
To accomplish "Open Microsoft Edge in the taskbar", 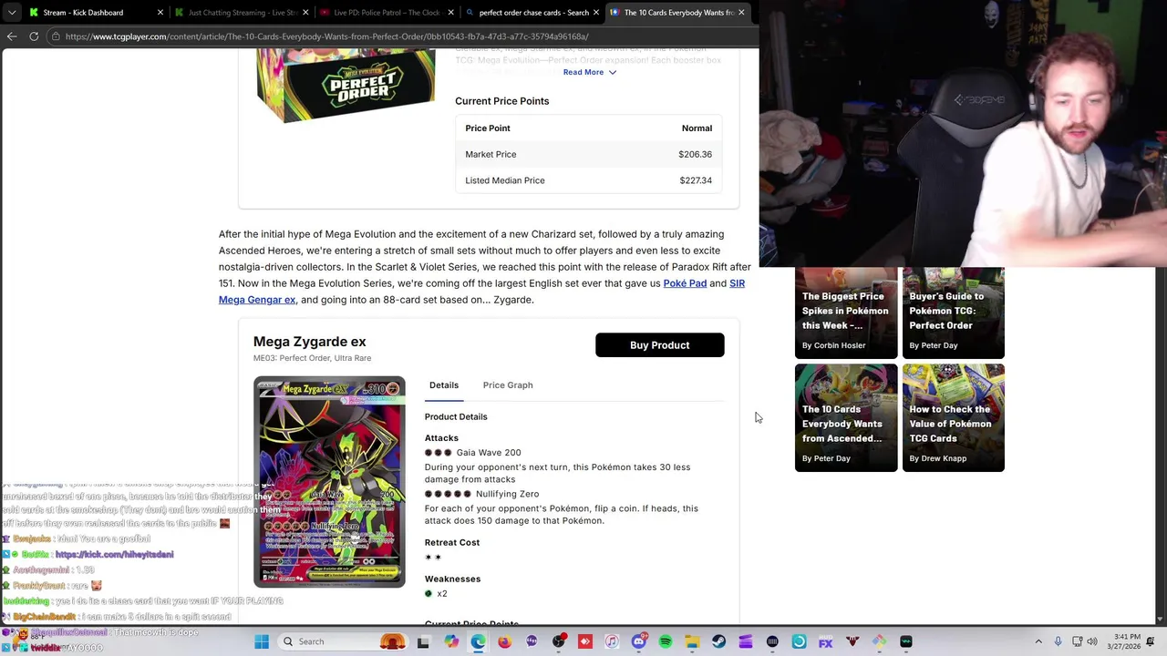I will tap(478, 641).
